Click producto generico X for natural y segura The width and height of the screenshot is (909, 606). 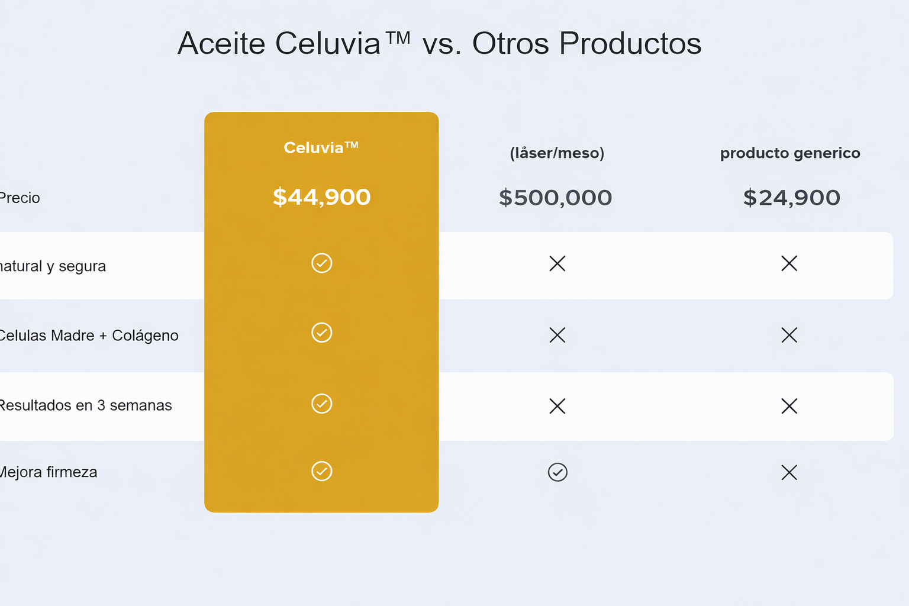tap(789, 263)
